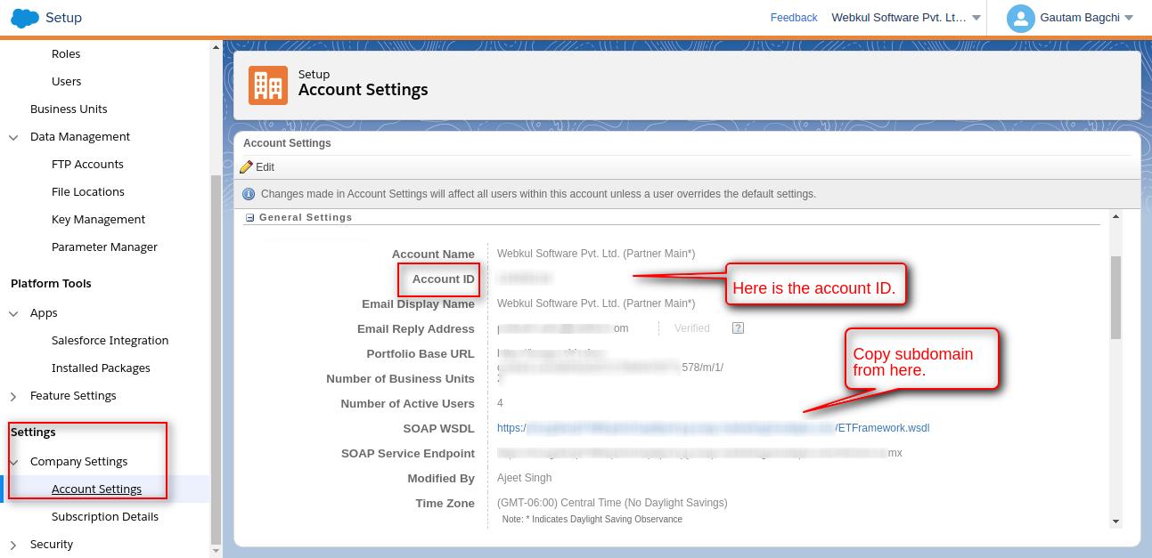The image size is (1152, 558).
Task: Click the Platform Tools heading
Action: pos(51,283)
